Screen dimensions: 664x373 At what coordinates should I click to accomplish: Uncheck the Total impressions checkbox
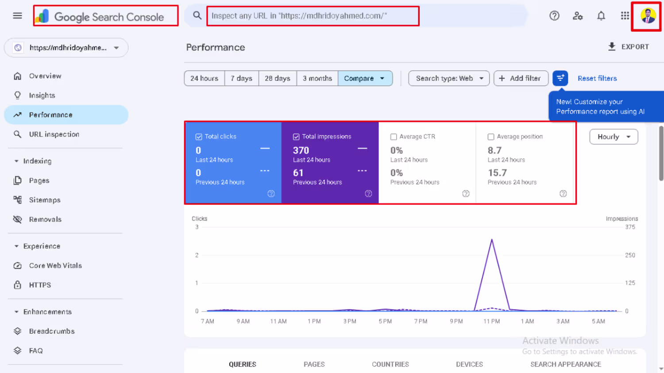(296, 137)
